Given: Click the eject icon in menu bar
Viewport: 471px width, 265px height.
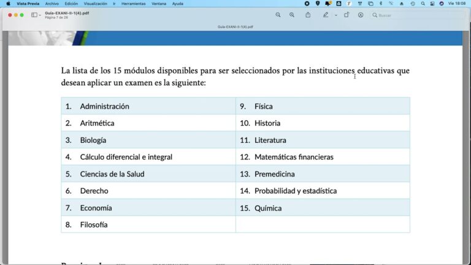Looking at the screenshot, I should click(x=402, y=4).
